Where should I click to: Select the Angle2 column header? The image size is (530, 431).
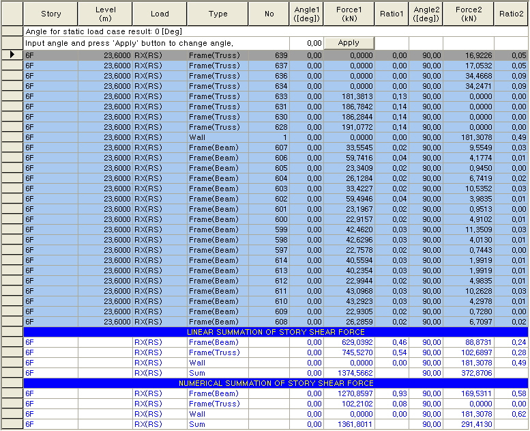427,14
